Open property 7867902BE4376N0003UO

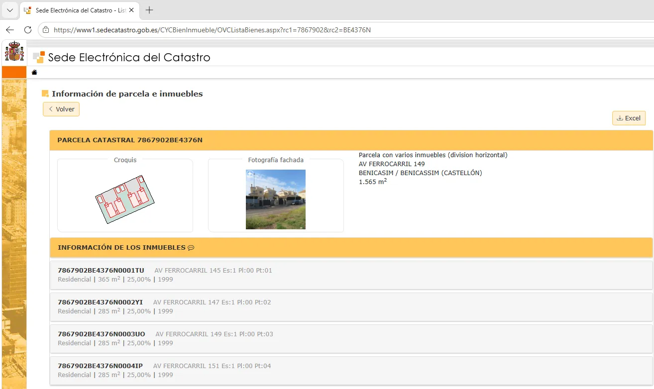click(351, 339)
